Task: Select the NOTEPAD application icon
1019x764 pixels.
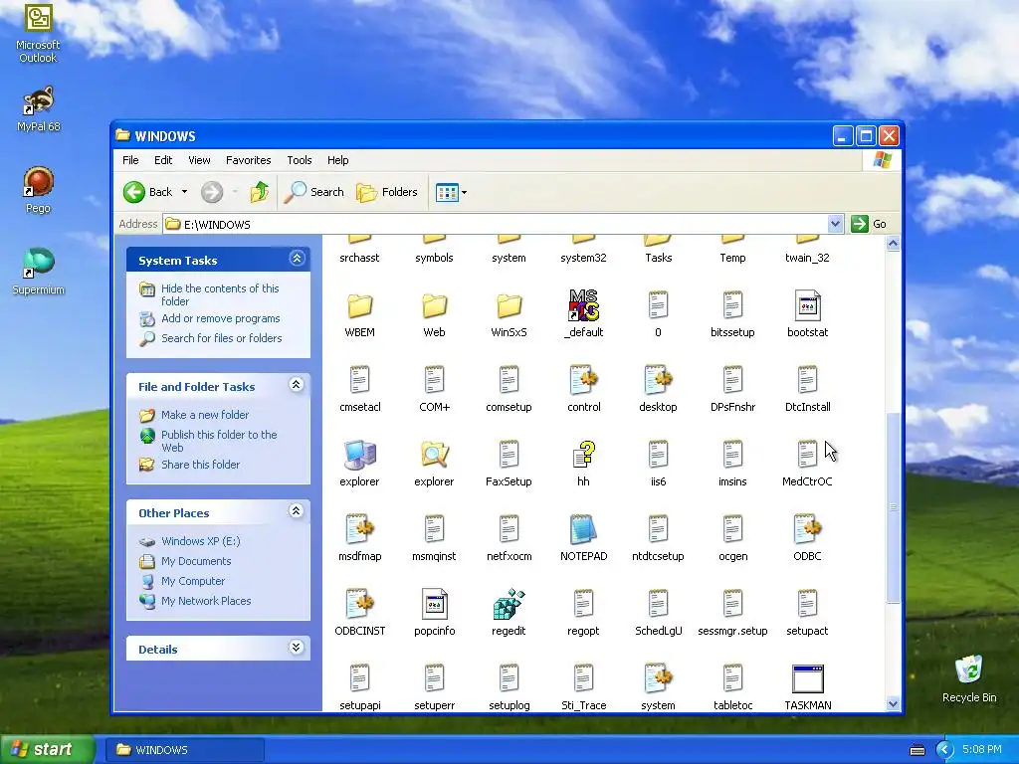Action: [x=583, y=529]
